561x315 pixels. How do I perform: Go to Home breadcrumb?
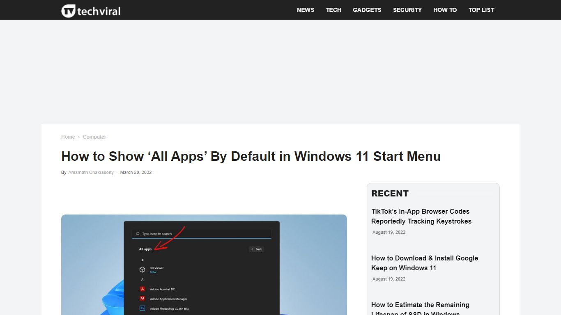point(68,137)
